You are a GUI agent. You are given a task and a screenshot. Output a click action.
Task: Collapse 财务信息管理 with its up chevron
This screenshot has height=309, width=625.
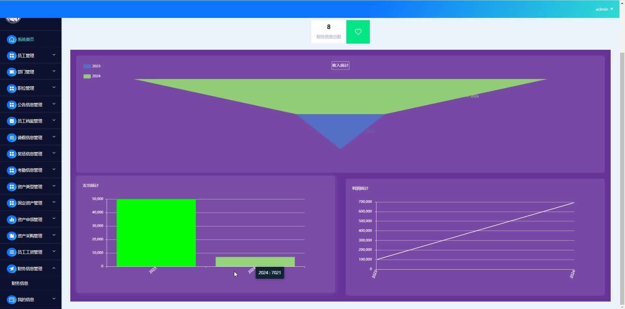[x=54, y=268]
